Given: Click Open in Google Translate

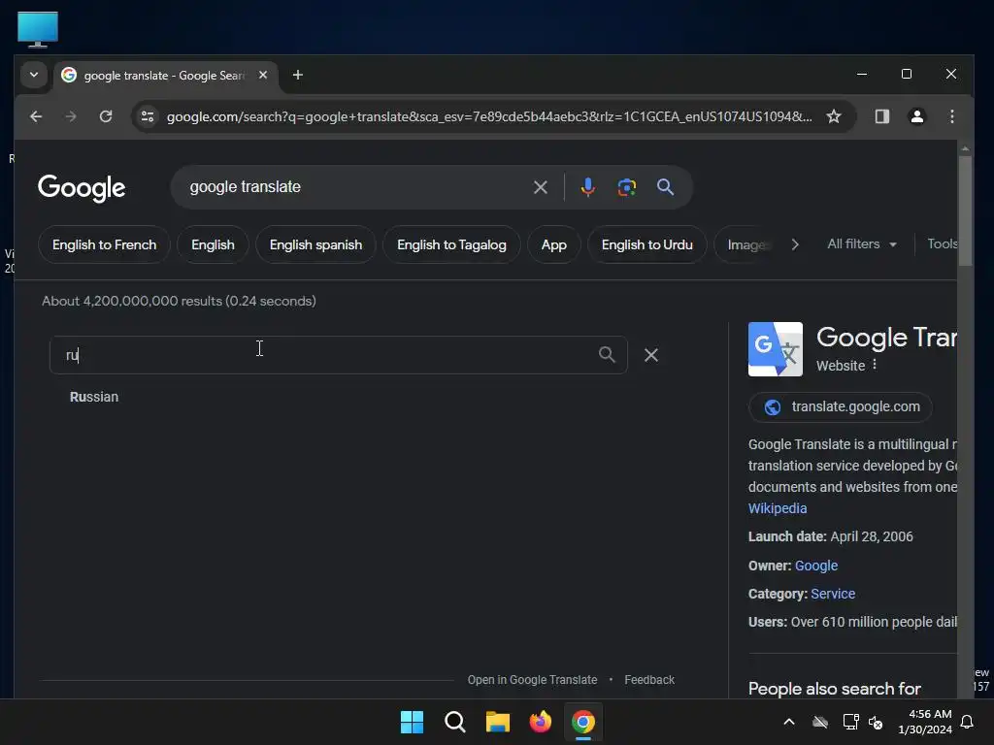Looking at the screenshot, I should (533, 680).
